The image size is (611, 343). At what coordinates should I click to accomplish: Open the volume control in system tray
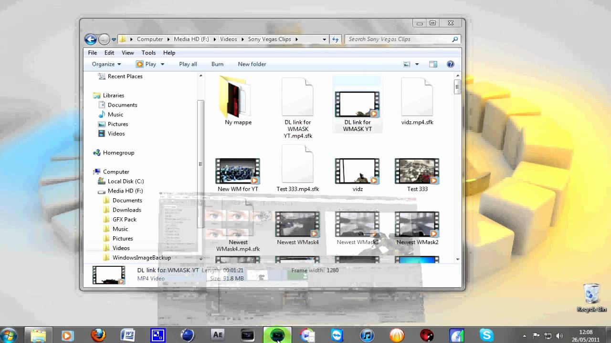pos(559,335)
